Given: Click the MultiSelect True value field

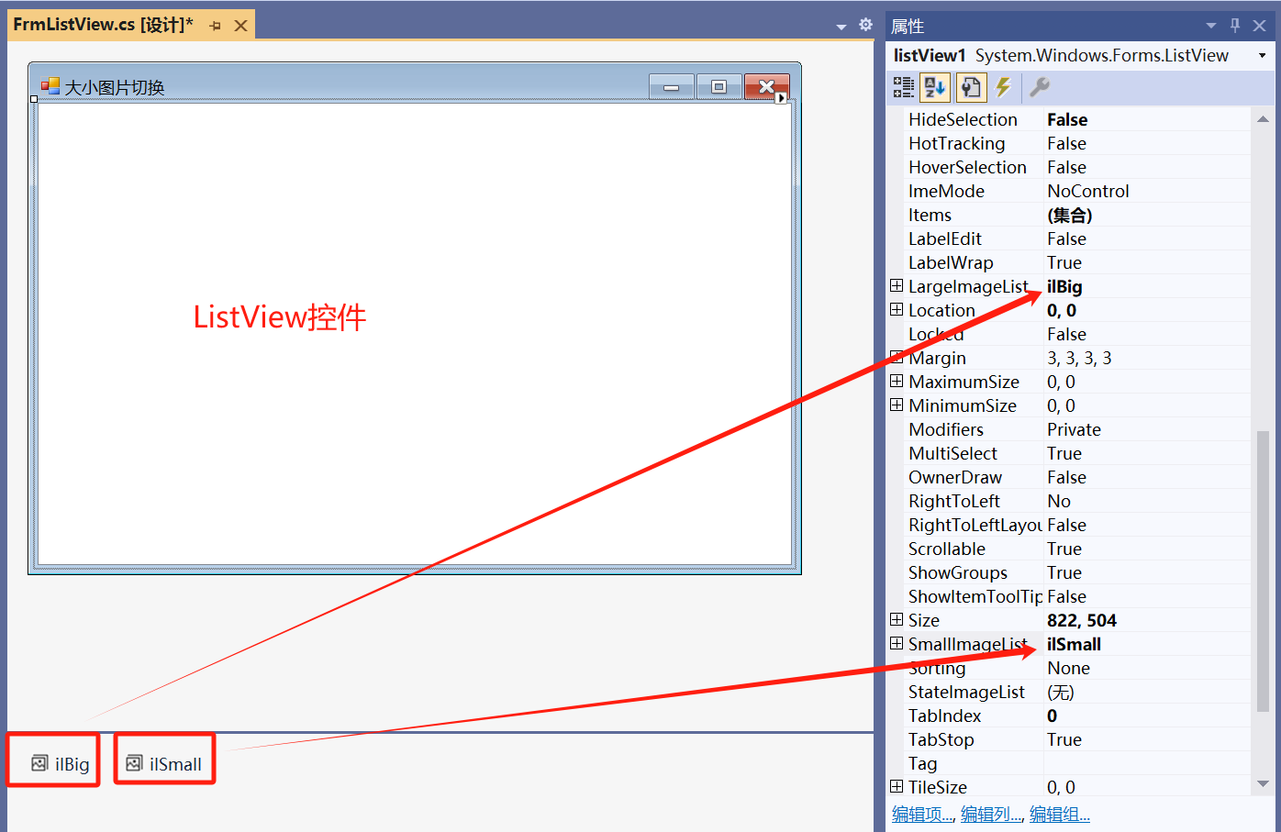Looking at the screenshot, I should click(1147, 453).
